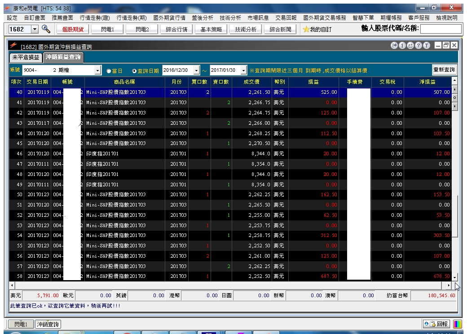The width and height of the screenshot is (467, 334).
Task: Click the add-window icon in panel title bar
Action: 410,45
